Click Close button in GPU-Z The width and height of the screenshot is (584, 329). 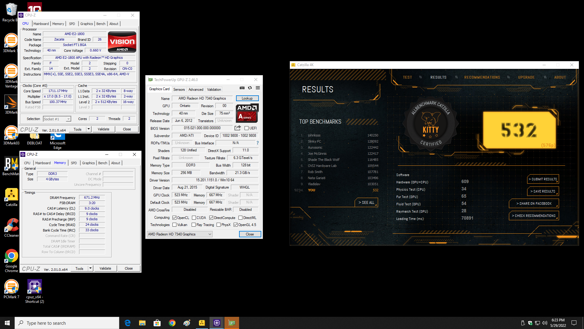(250, 234)
